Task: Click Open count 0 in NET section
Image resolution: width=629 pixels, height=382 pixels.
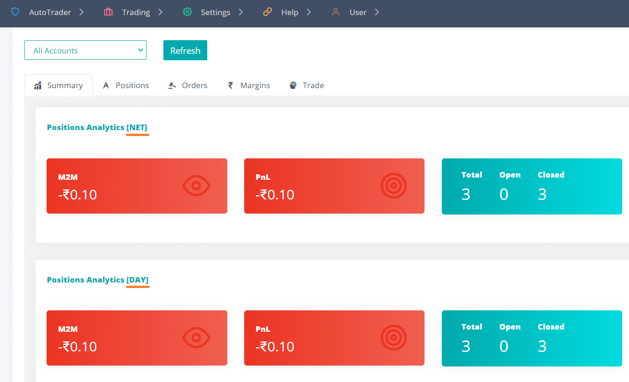Action: click(x=503, y=195)
